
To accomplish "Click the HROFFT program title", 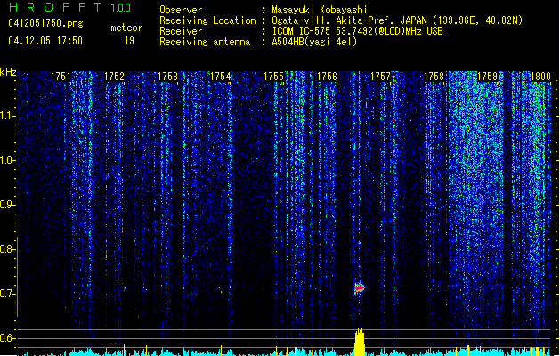I will [x=55, y=7].
